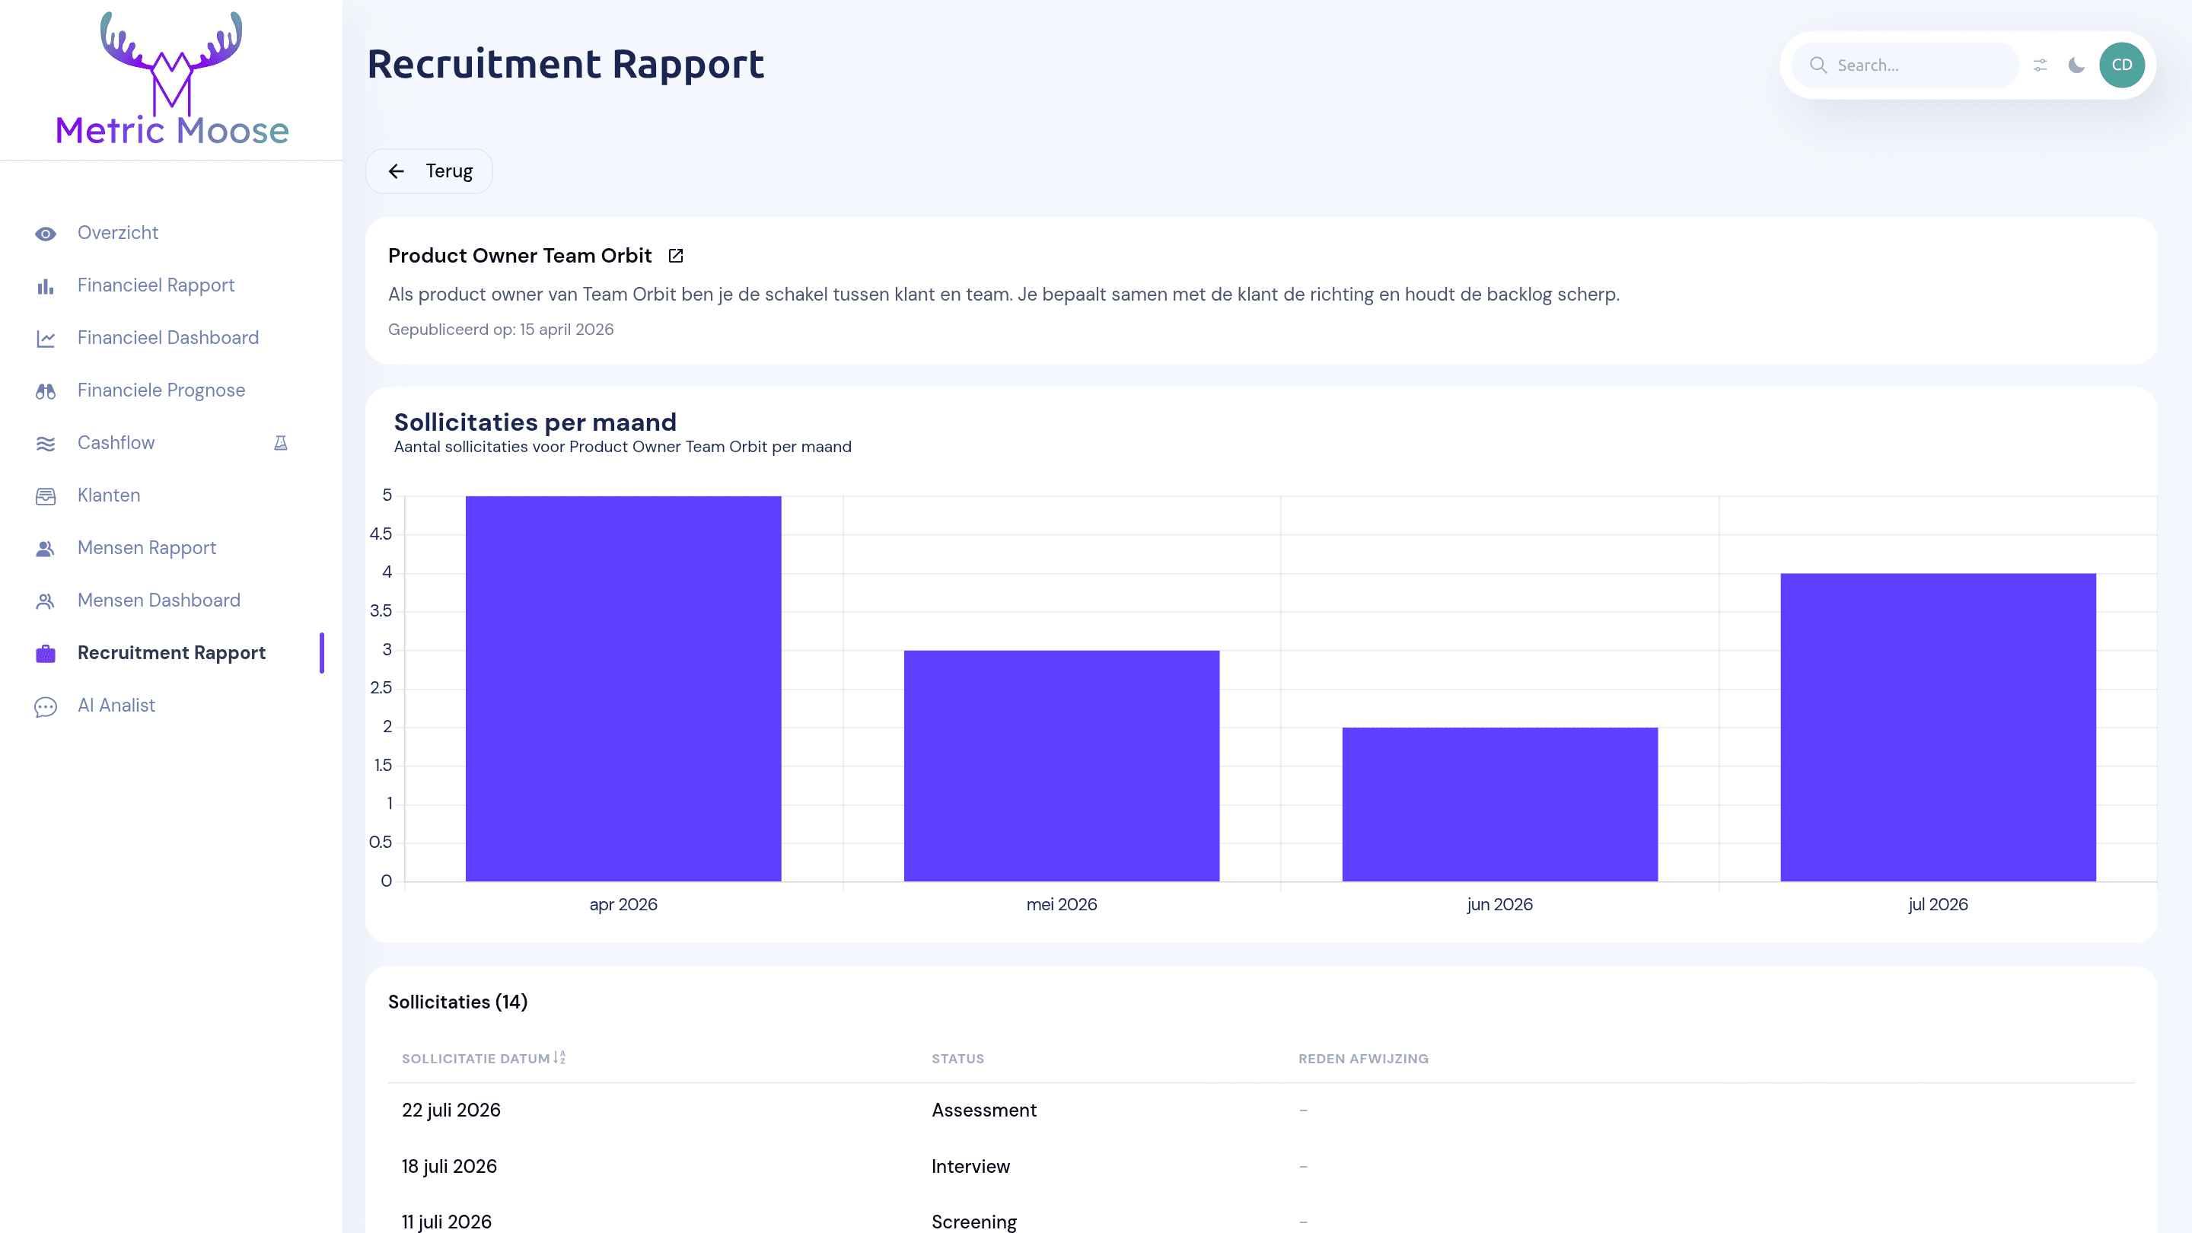Viewport: 2192px width, 1233px height.
Task: Click the Product Owner Team Orbit title
Action: click(520, 256)
